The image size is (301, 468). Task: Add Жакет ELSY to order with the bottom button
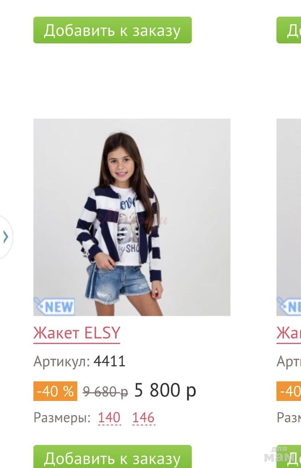point(112,457)
